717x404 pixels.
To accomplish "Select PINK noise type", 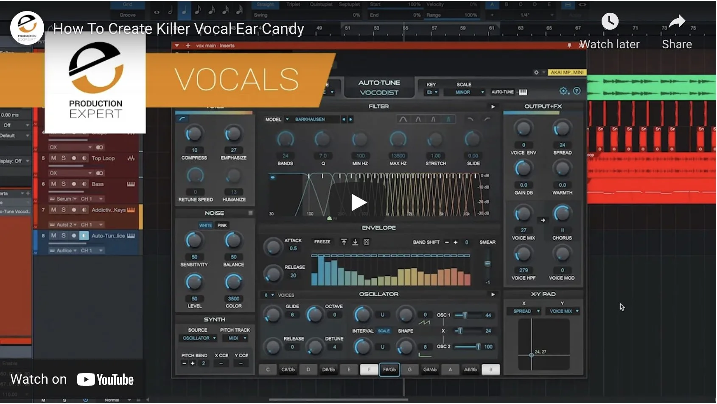I will pos(222,225).
